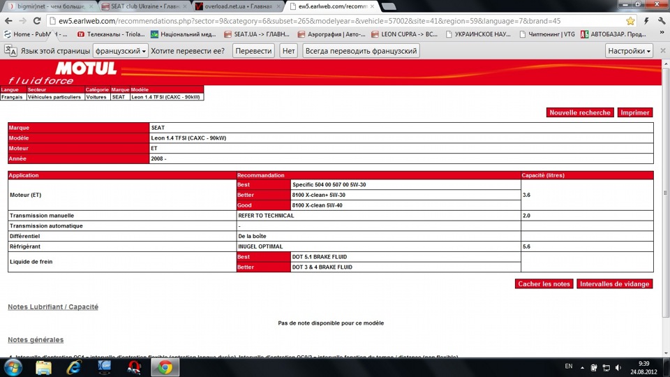This screenshot has height=377, width=670.
Task: Open the translate language icon
Action: click(x=10, y=50)
